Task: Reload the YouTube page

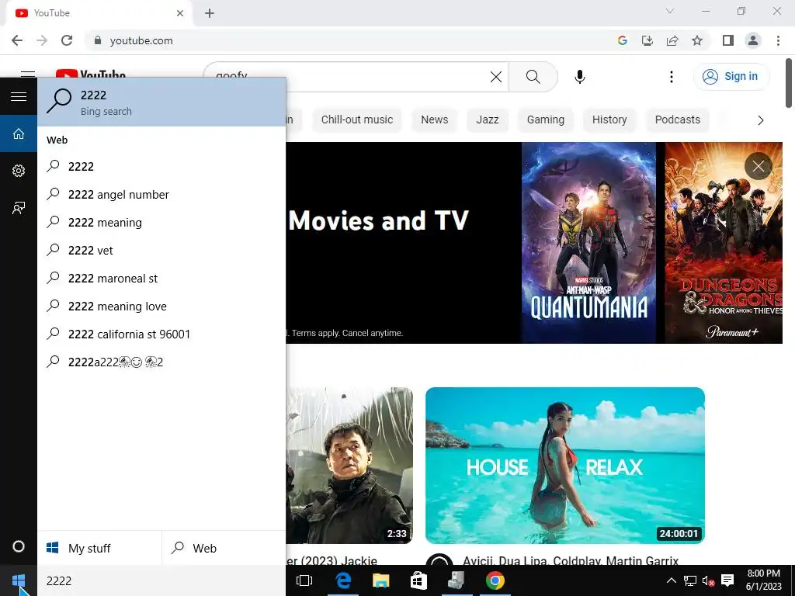Action: point(67,40)
